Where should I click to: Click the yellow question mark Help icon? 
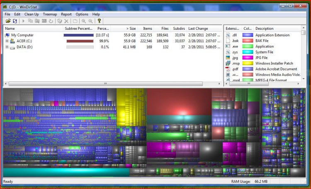(100, 21)
